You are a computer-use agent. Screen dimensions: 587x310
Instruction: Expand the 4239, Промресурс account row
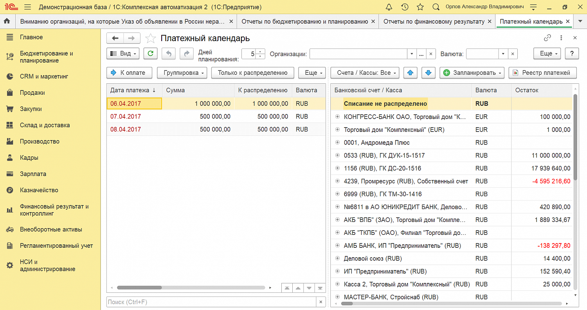click(x=338, y=181)
